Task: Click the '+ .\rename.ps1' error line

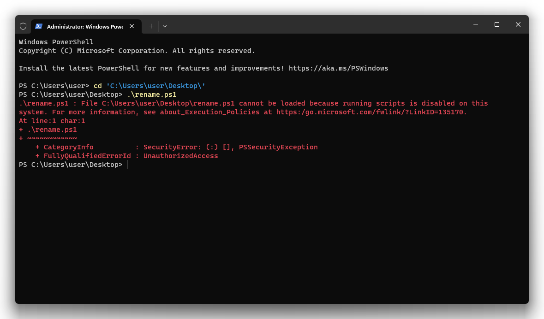Action: 48,130
